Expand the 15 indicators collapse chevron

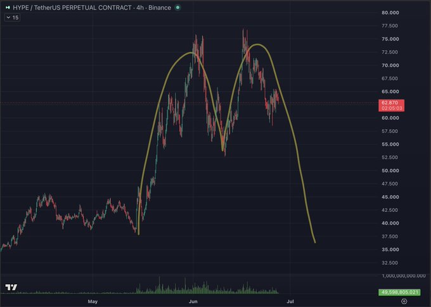click(x=8, y=18)
